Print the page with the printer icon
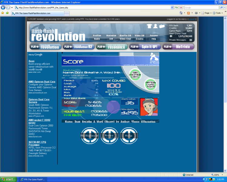This screenshot has height=182, width=227. pos(196,13)
